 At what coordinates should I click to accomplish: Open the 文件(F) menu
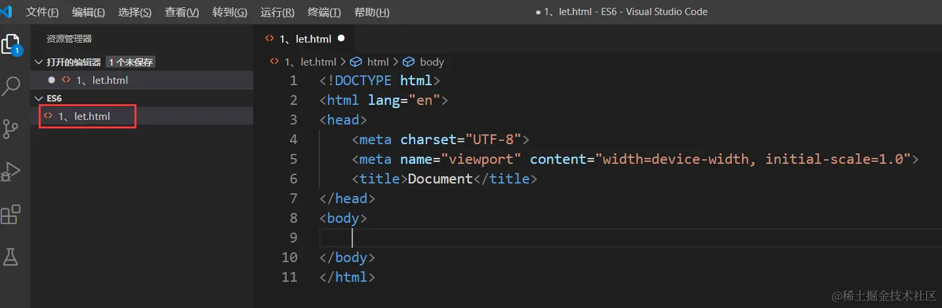pos(43,12)
